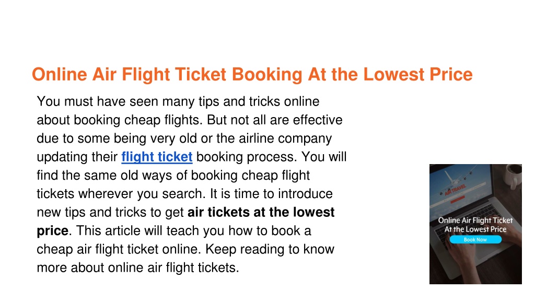This screenshot has height=301, width=535.
Task: Click 'It is time to introduce' text
Action: (x=271, y=193)
